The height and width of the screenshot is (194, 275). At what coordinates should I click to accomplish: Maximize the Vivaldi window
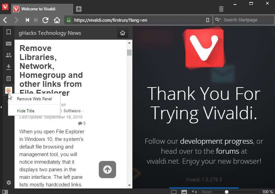pyautogui.click(x=251, y=3)
